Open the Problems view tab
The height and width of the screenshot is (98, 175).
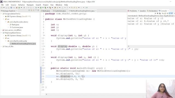pyautogui.click(x=132, y=11)
